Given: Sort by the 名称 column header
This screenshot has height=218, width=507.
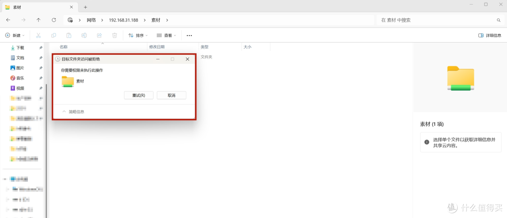Looking at the screenshot, I should pyautogui.click(x=64, y=47).
